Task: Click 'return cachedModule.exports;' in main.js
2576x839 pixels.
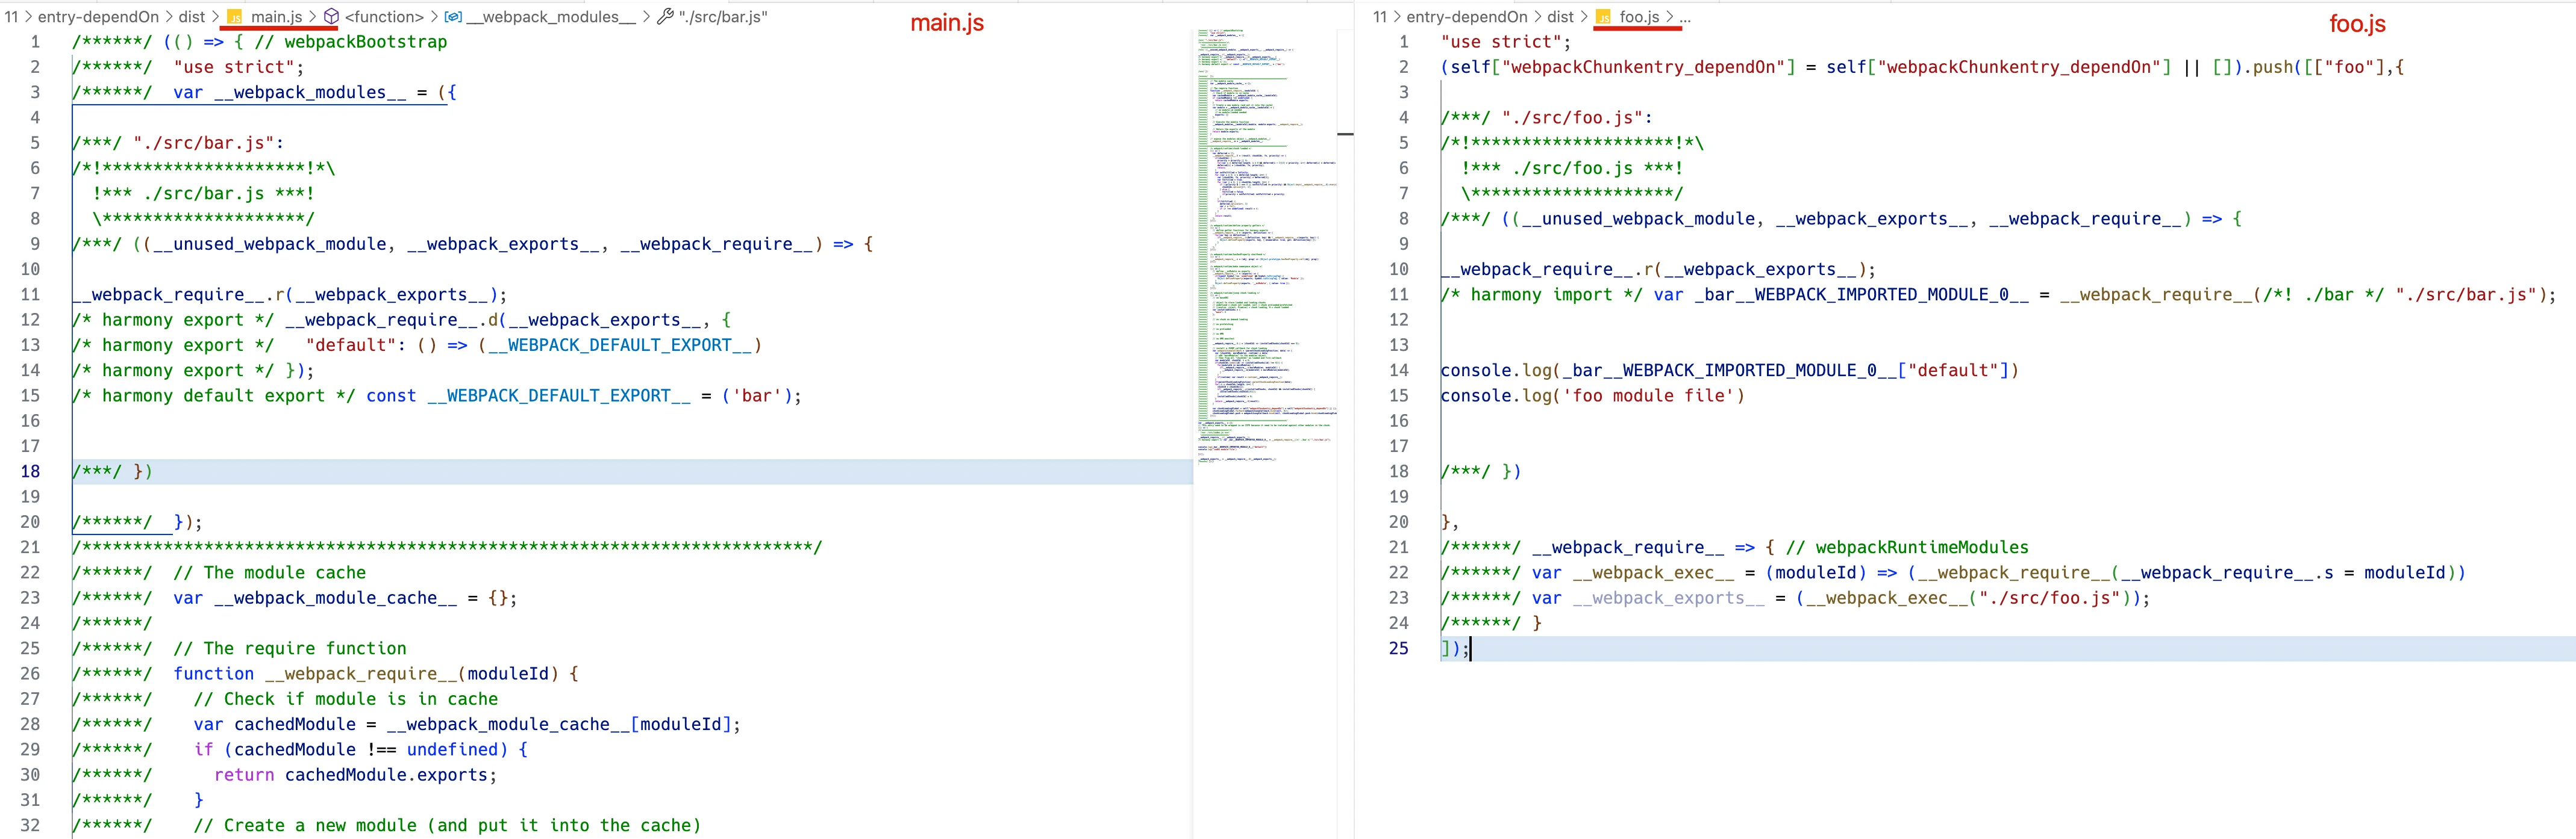Action: tap(356, 775)
